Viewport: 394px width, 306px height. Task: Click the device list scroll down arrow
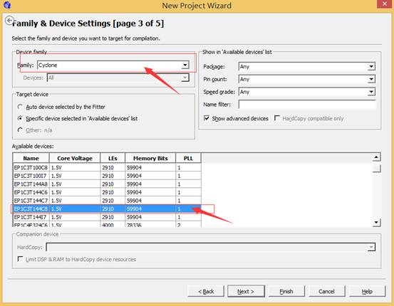tap(376, 223)
